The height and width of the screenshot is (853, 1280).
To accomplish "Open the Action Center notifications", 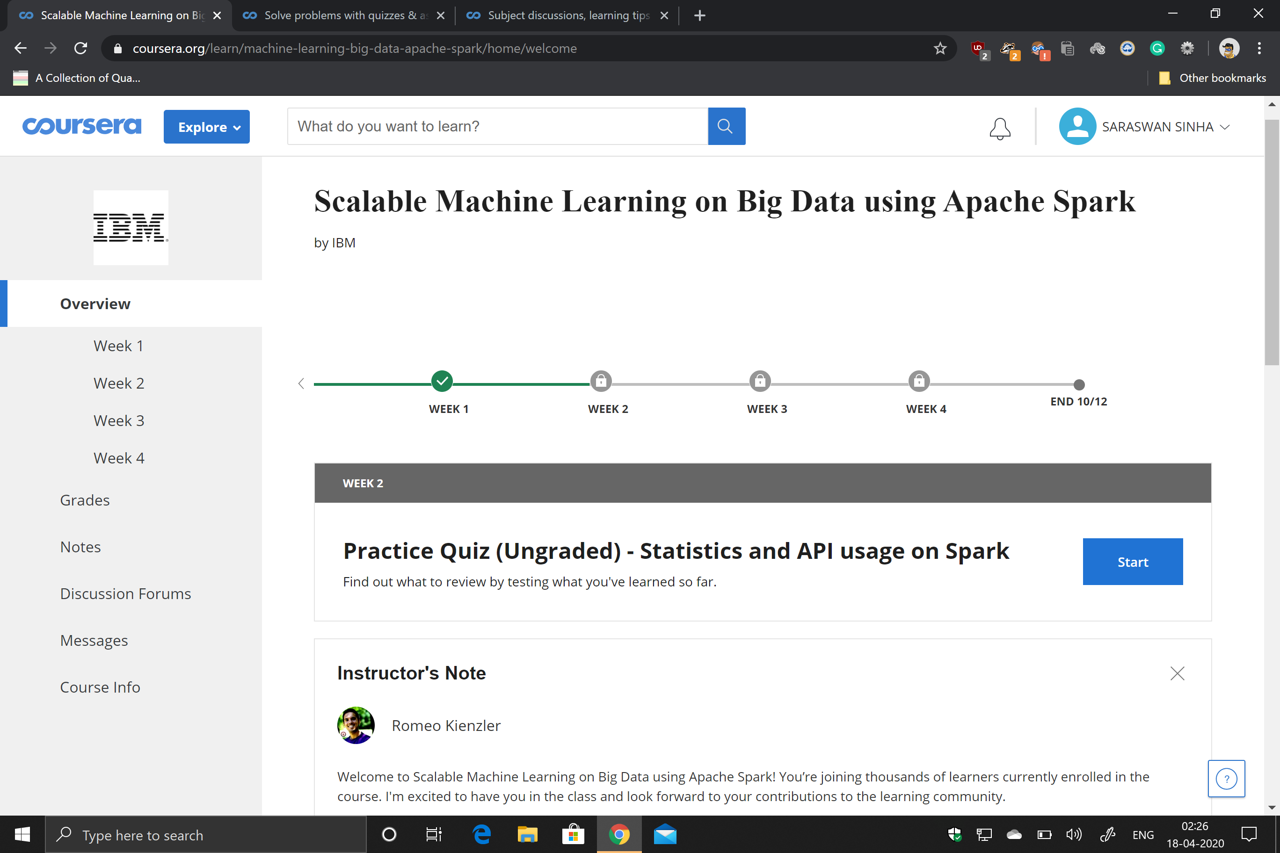I will click(x=1249, y=834).
